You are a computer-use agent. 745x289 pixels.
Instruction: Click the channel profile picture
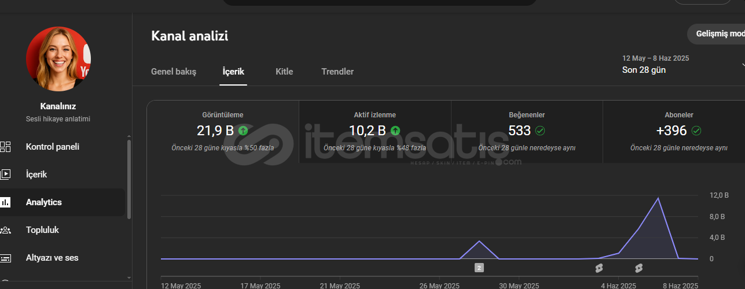pos(58,59)
